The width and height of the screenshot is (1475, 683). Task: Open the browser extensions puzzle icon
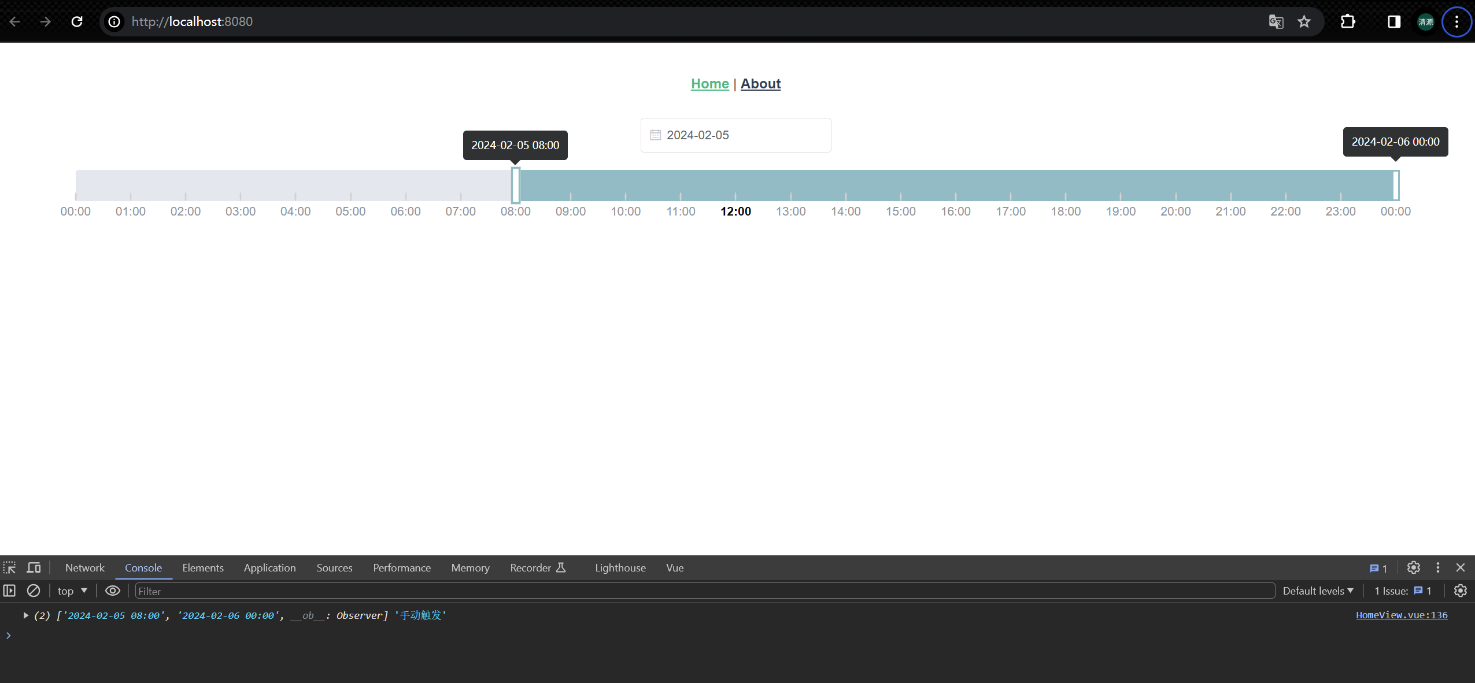tap(1348, 22)
